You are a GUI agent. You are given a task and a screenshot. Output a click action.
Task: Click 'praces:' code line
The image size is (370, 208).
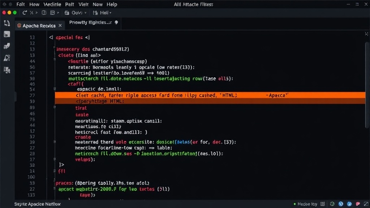102,183
